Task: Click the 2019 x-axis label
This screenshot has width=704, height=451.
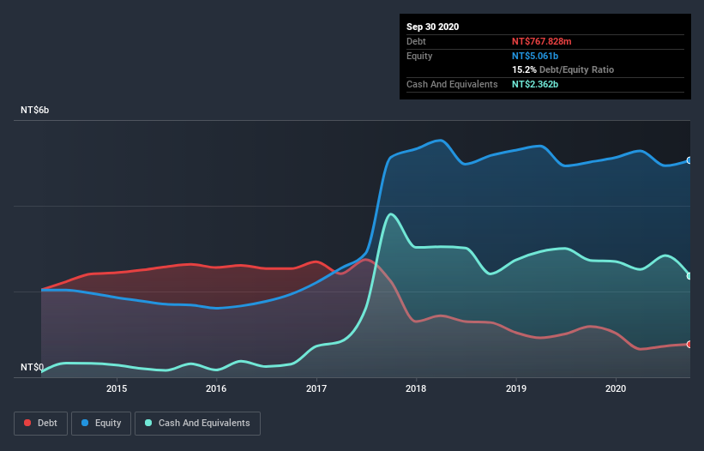Action: click(x=516, y=388)
